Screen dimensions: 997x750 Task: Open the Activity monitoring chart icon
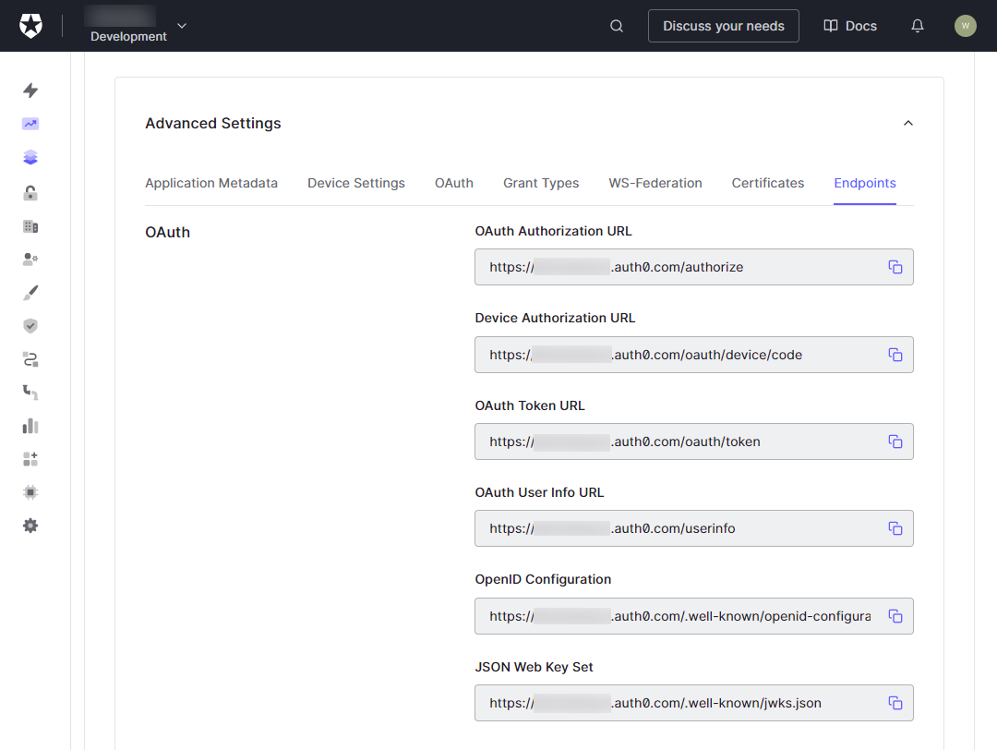pyautogui.click(x=30, y=124)
